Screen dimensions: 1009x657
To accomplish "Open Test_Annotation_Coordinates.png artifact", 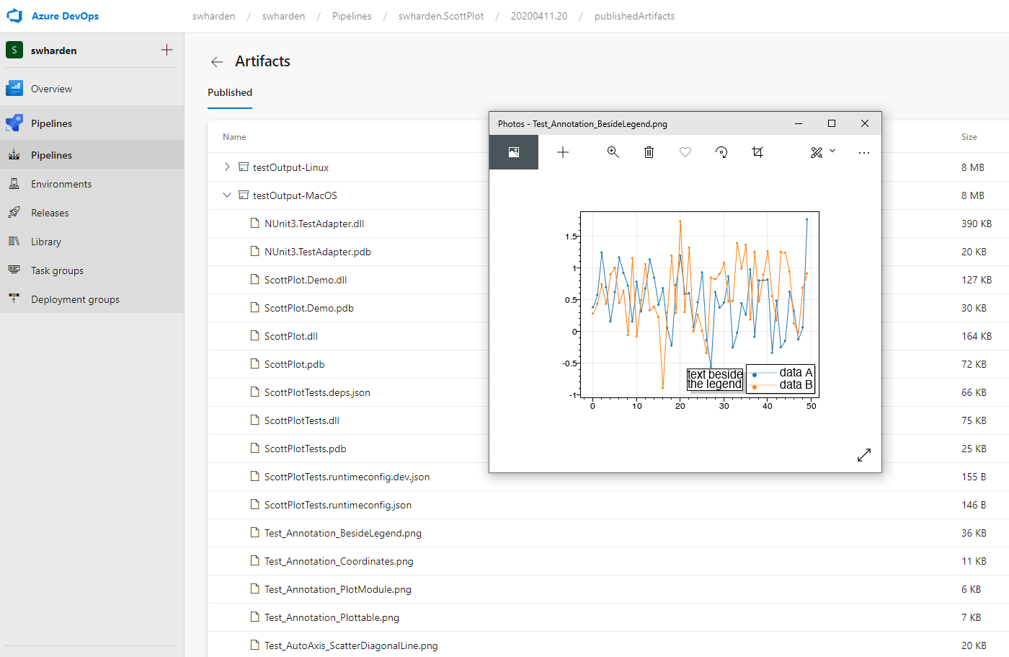I will (x=339, y=560).
